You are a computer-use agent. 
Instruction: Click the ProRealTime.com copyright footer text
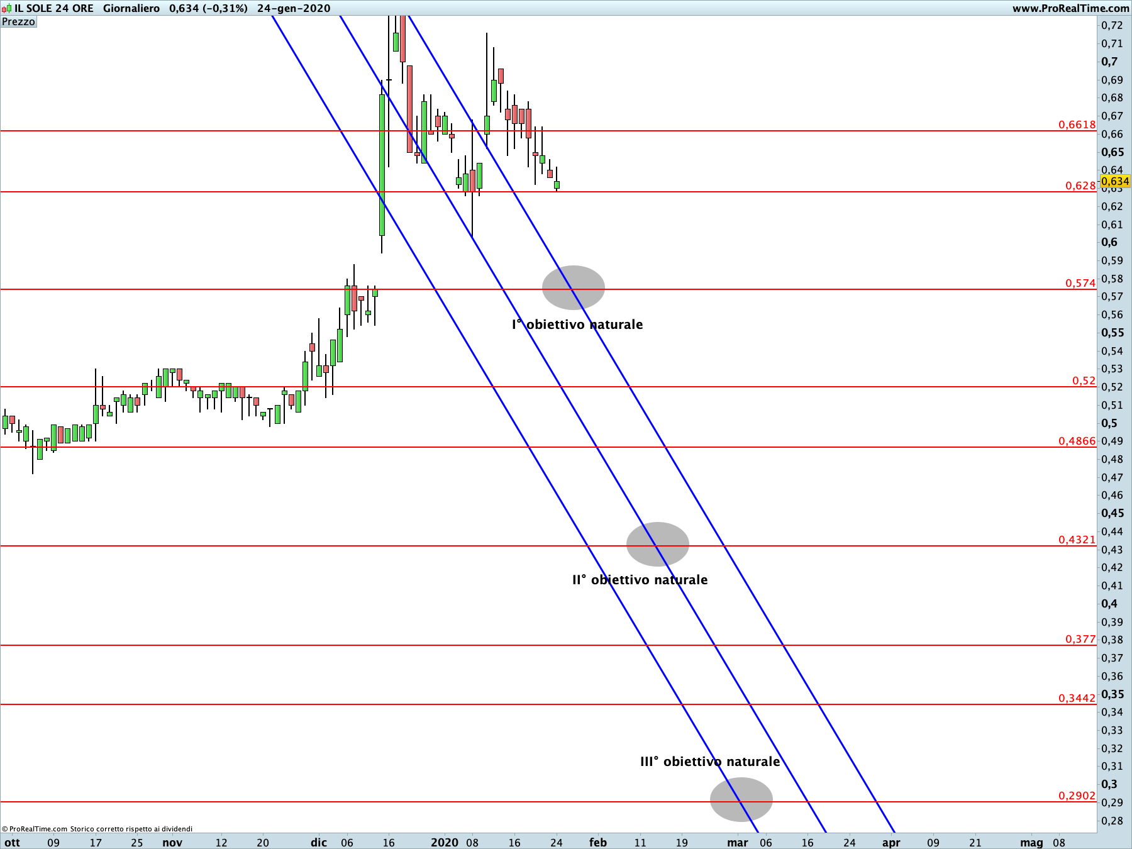(97, 829)
